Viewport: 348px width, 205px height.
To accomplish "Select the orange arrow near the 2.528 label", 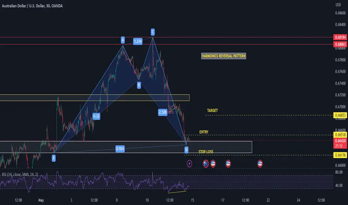I will pos(173,109).
